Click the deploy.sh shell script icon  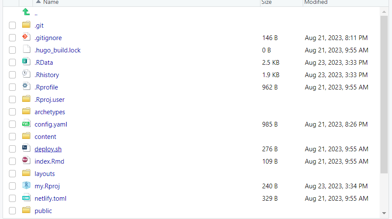pos(26,149)
